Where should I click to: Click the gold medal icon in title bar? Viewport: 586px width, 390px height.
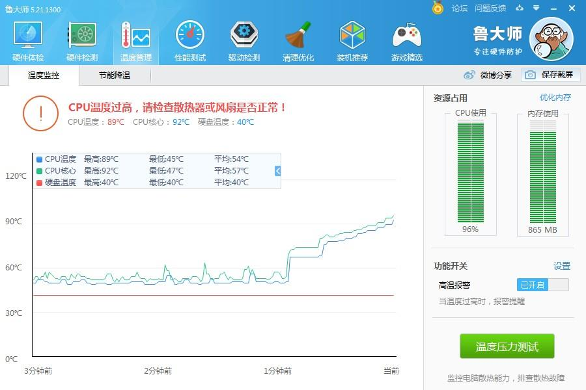438,8
